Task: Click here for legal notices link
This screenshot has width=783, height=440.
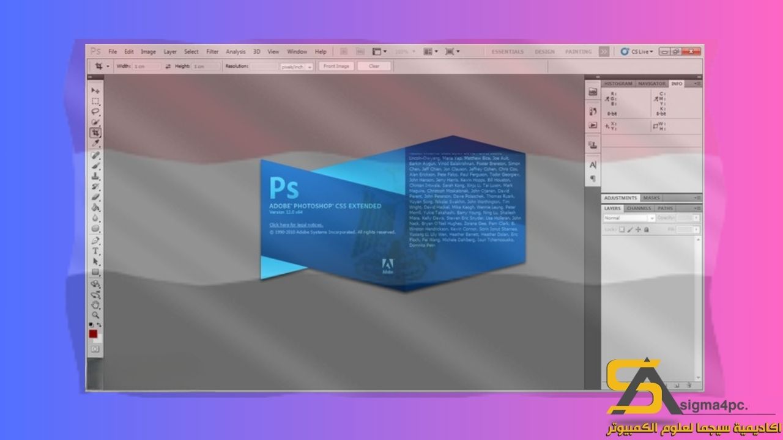Action: point(296,225)
